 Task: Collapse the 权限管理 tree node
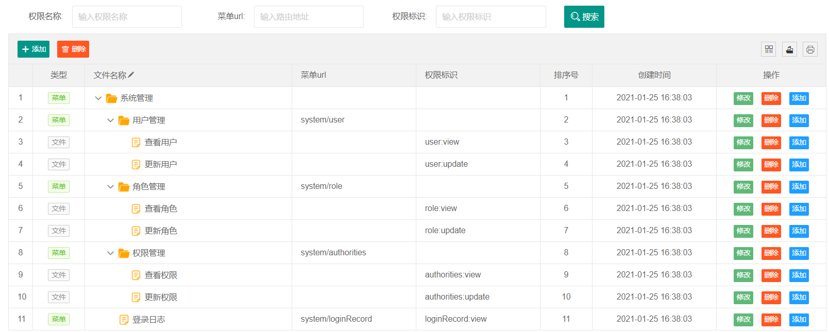click(x=110, y=253)
